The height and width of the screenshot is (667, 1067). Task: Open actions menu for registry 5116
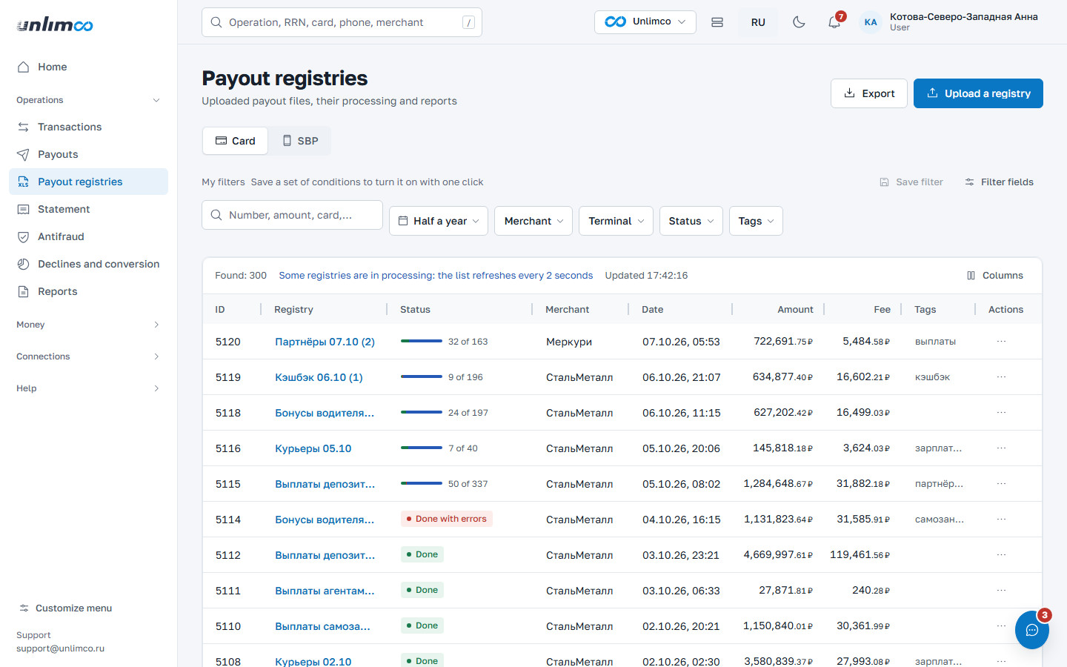pos(1001,448)
